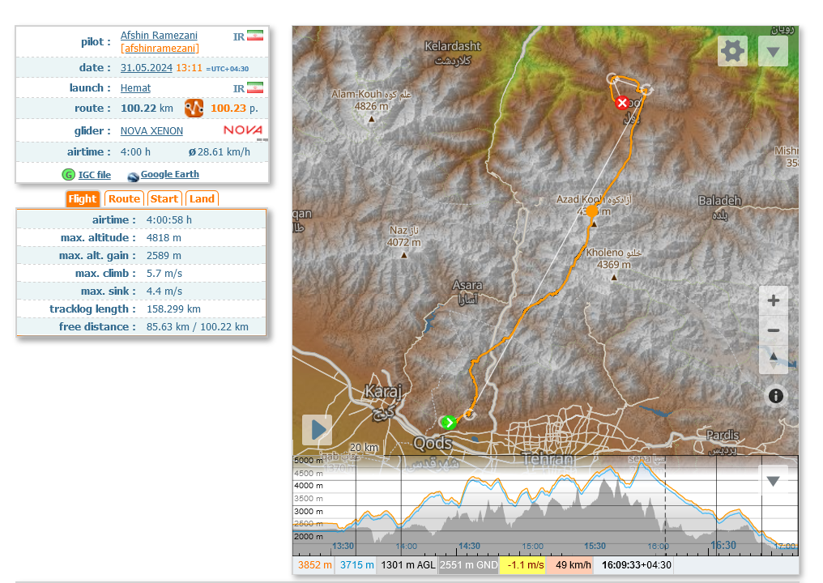Click the green launch marker on the map
This screenshot has width=823, height=583.
448,422
